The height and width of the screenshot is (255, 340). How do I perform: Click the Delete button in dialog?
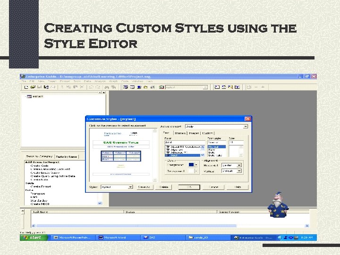pyautogui.click(x=163, y=187)
